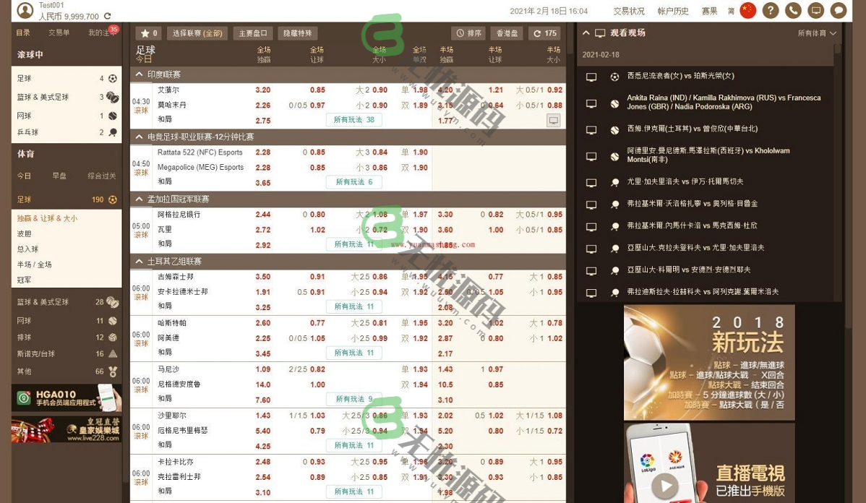The height and width of the screenshot is (503, 866).
Task: Click the phone contact icon in header
Action: point(794,11)
